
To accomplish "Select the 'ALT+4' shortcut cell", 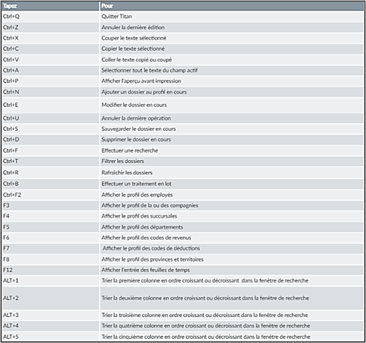I will 50,326.
